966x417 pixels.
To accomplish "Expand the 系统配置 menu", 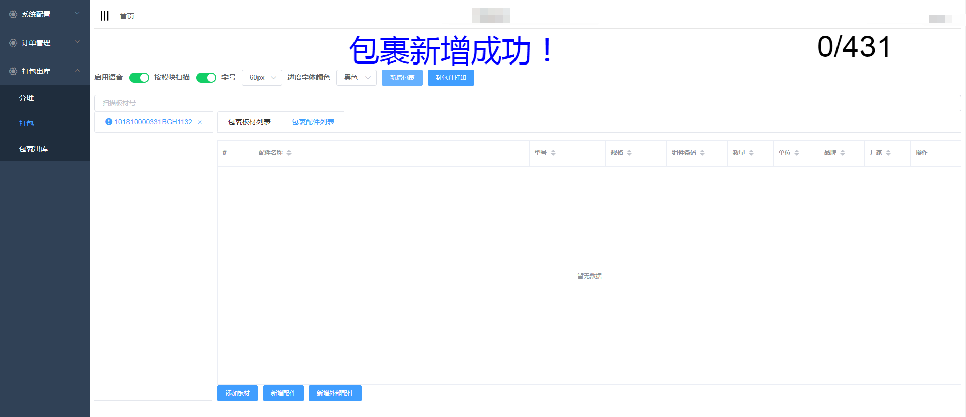I will tap(45, 14).
